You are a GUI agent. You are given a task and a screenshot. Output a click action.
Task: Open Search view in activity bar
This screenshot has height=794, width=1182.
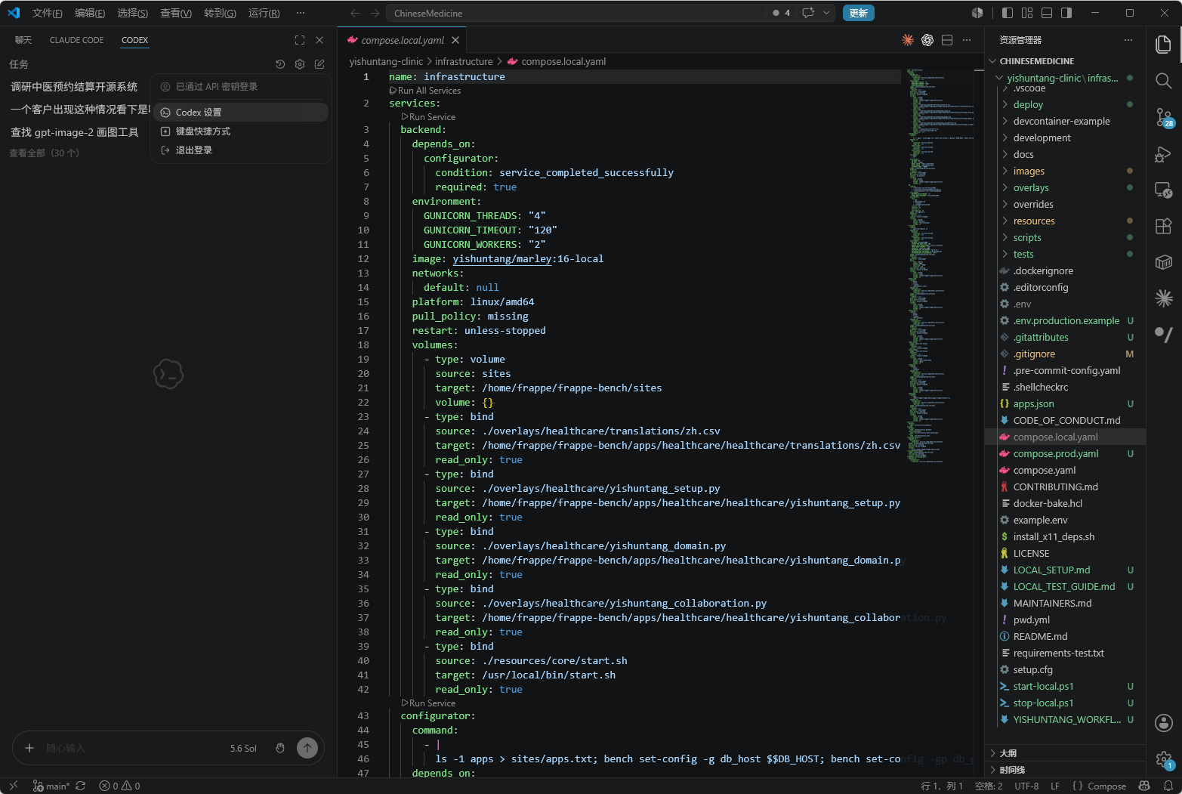pyautogui.click(x=1164, y=81)
